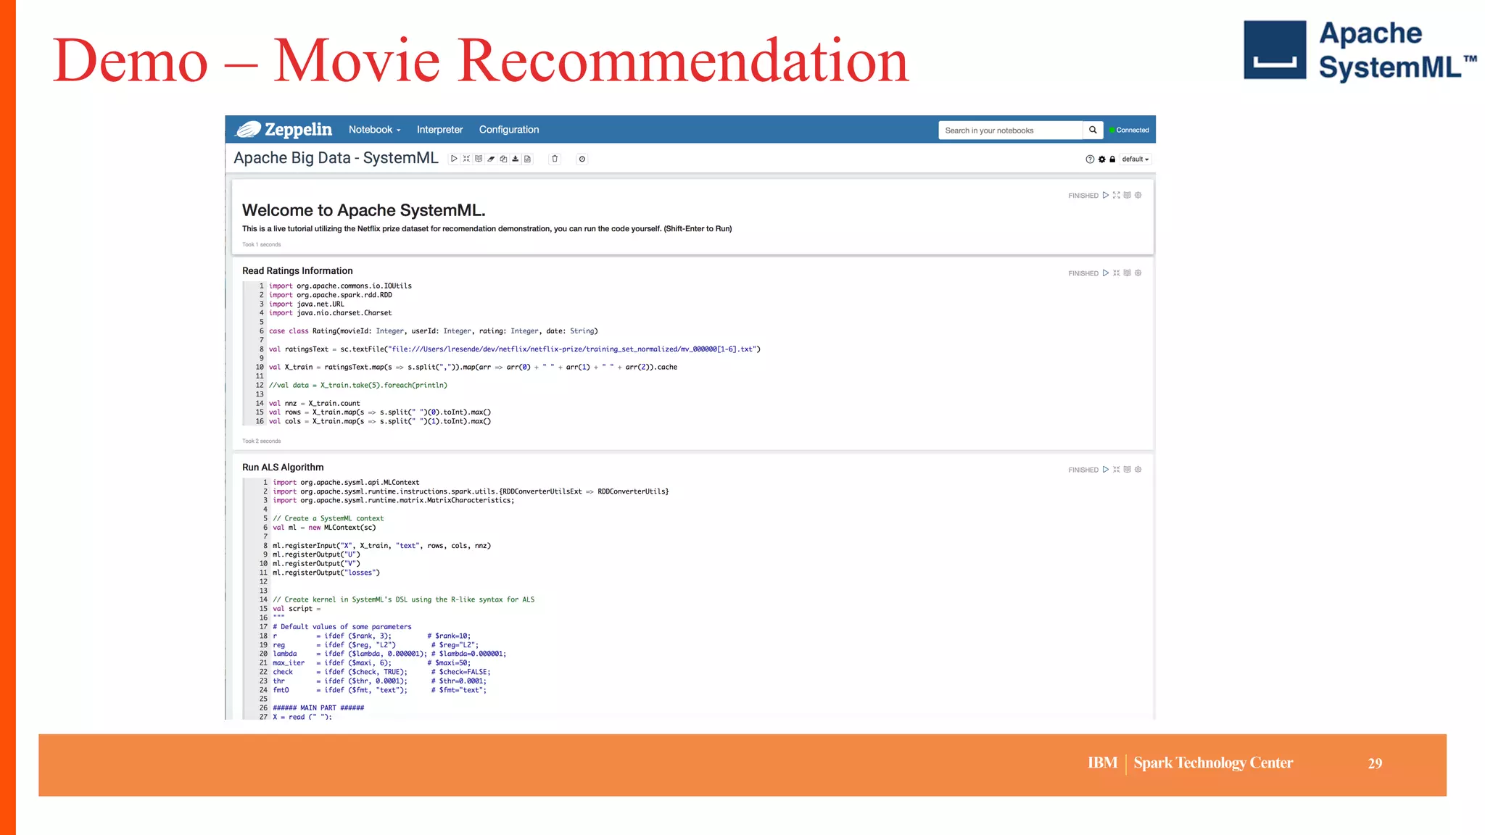The height and width of the screenshot is (835, 1485).
Task: Click the Zeppelin logo in navbar
Action: point(284,130)
